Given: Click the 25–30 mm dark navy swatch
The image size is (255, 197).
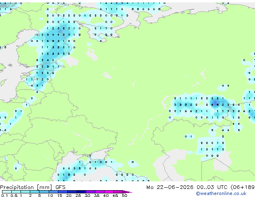Looking at the screenshot, I should 81,192.
